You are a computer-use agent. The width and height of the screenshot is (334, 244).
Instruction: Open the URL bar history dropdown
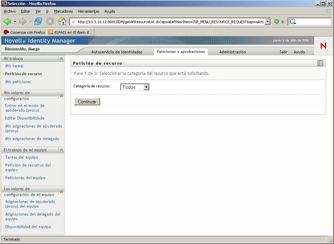pos(268,22)
